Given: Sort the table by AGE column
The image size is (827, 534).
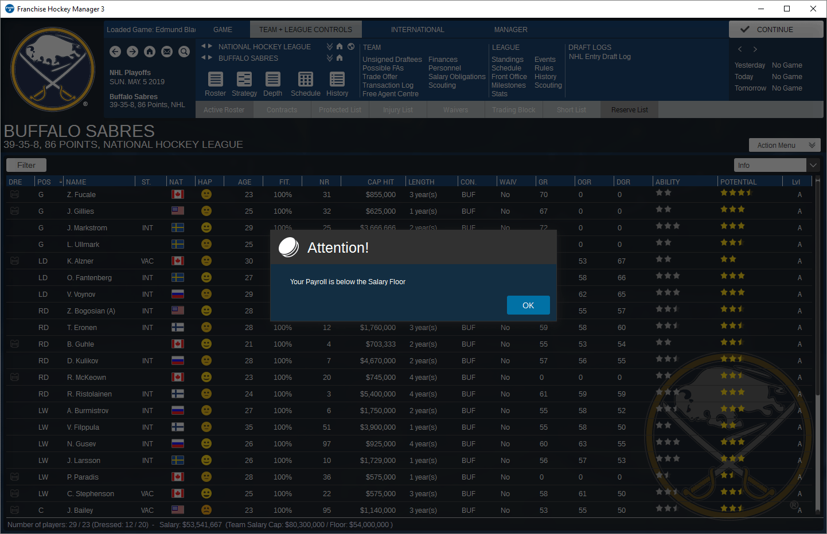Looking at the screenshot, I should tap(245, 182).
